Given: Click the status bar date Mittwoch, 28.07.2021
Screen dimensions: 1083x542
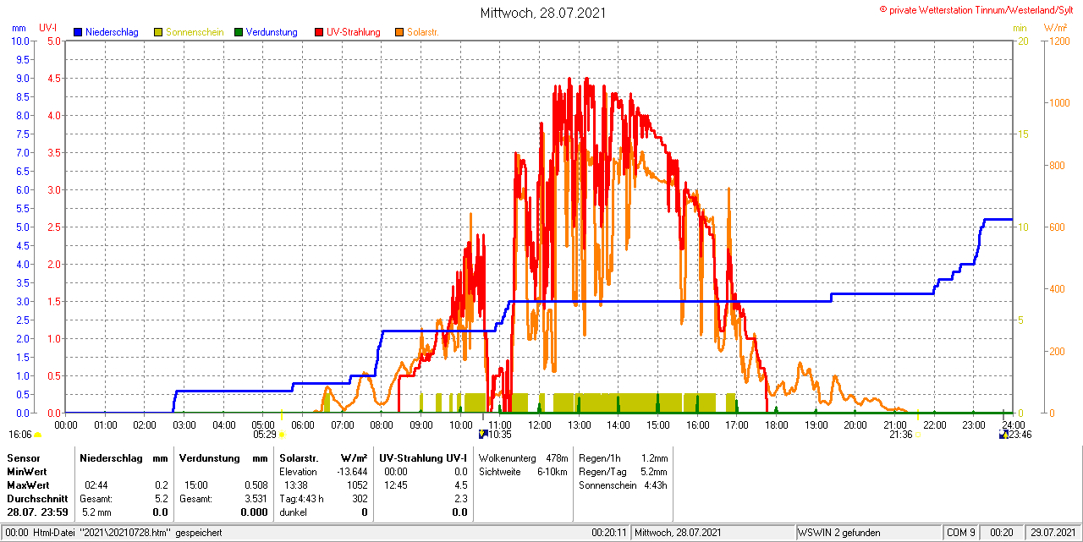Looking at the screenshot, I should click(678, 533).
